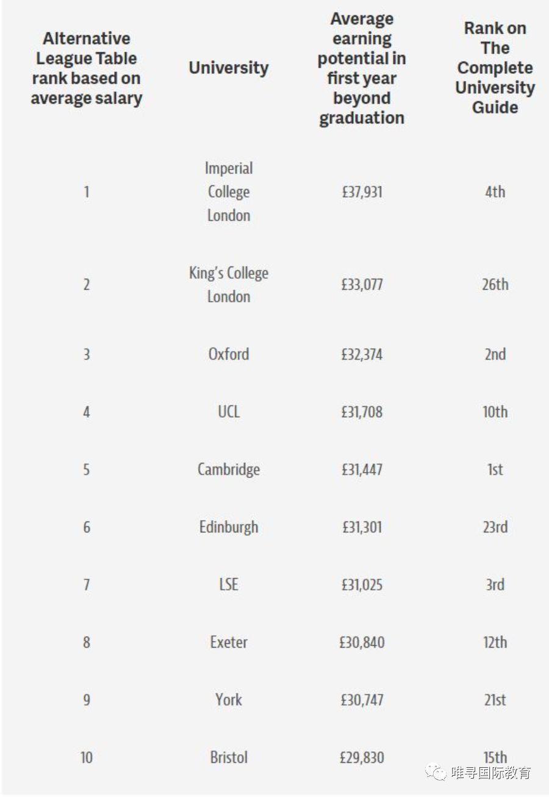Select LSE in the University column
This screenshot has width=549, height=797.
point(229,585)
